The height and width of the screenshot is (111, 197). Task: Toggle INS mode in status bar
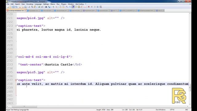[187, 110]
